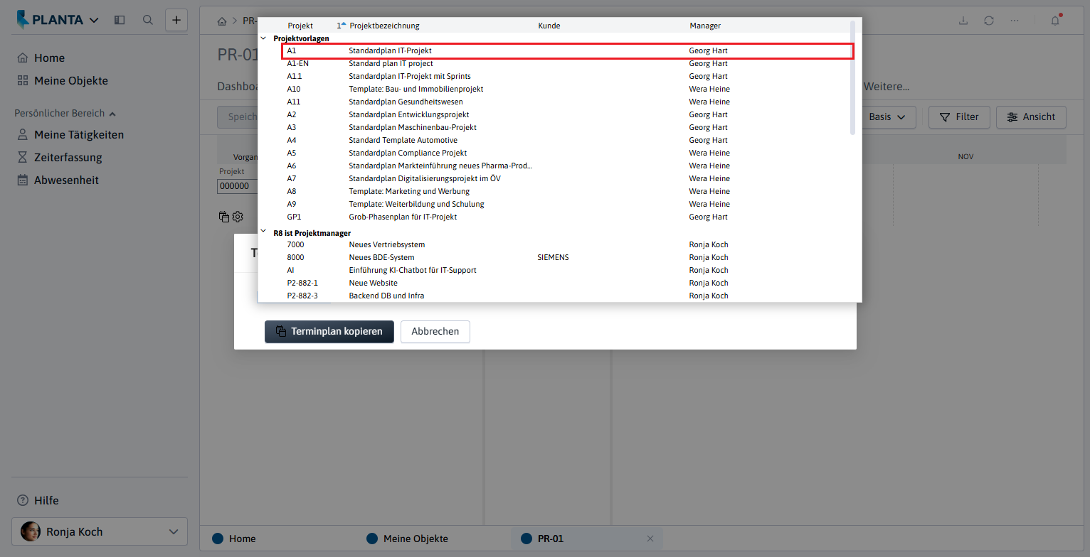Click the download icon in header
The height and width of the screenshot is (557, 1090).
click(963, 21)
